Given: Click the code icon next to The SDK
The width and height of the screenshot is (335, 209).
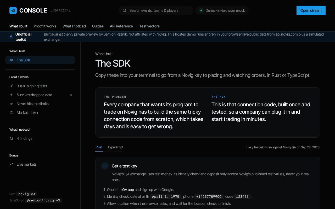Looking at the screenshot, I should [x=12, y=60].
